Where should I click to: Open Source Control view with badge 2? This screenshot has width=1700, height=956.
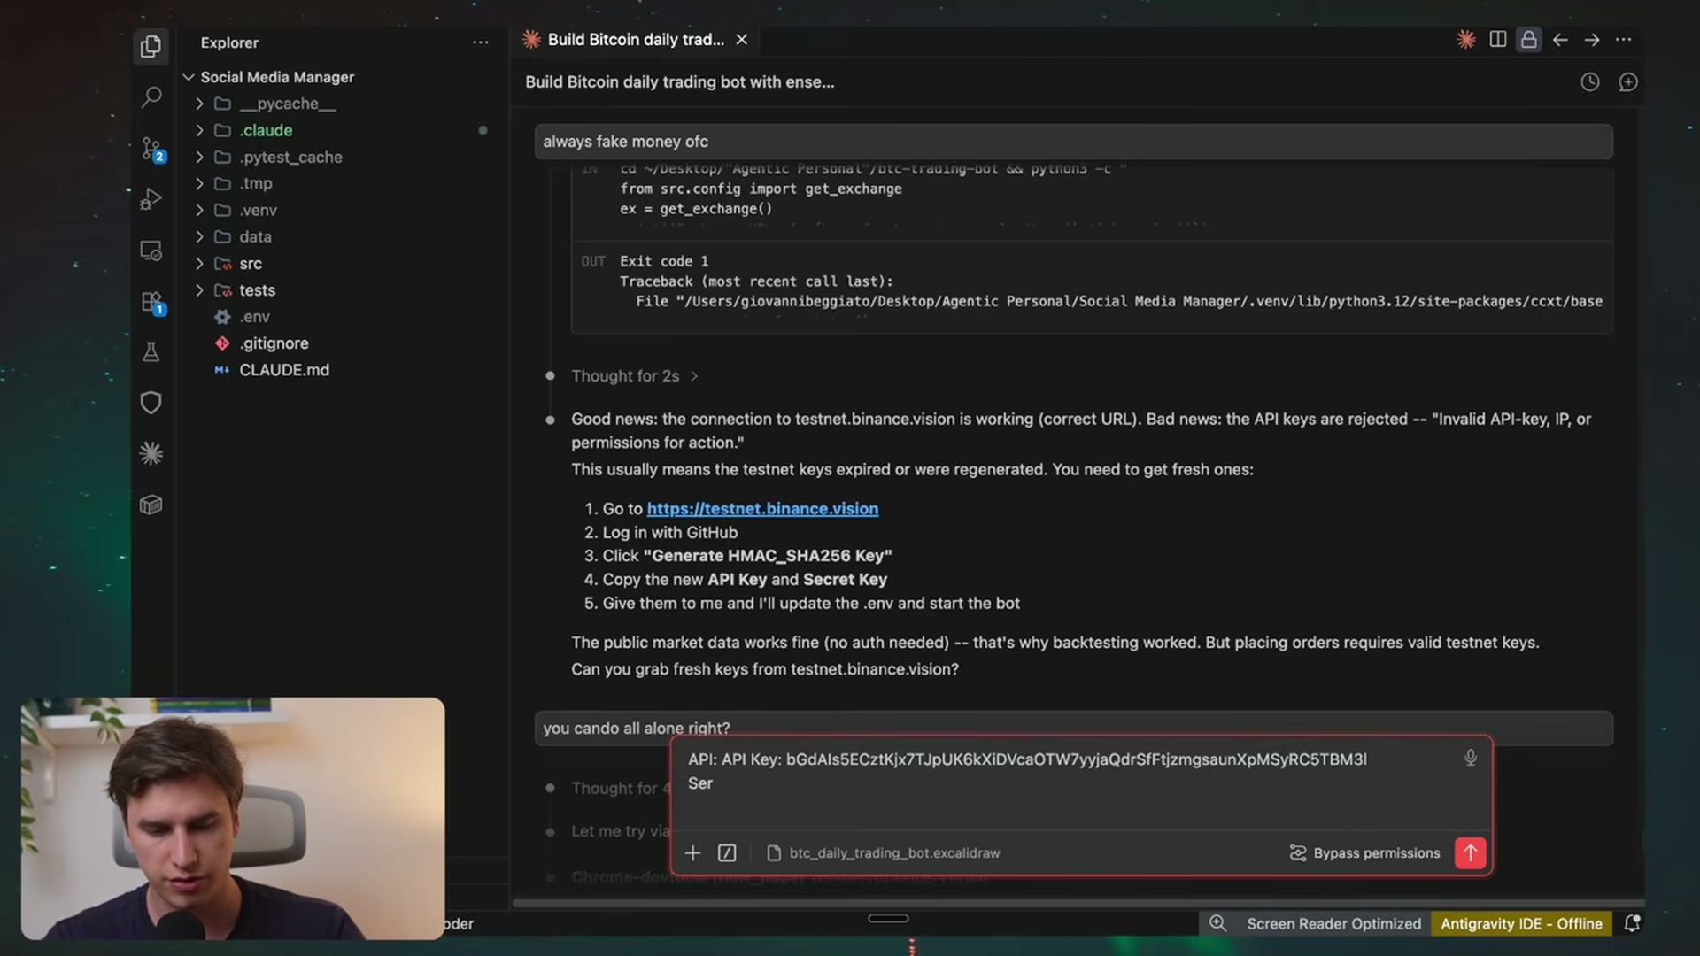[x=151, y=149]
